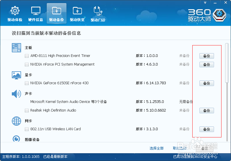Click the 主板 motherboard category icon
The height and width of the screenshot is (161, 231).
tap(16, 48)
